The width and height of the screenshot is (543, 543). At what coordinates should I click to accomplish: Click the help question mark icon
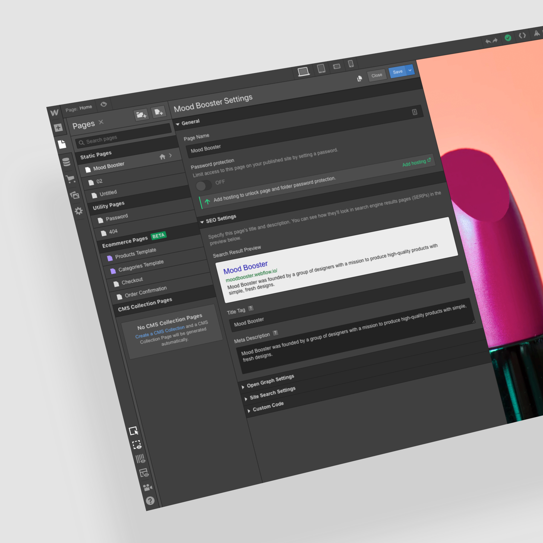point(150,501)
